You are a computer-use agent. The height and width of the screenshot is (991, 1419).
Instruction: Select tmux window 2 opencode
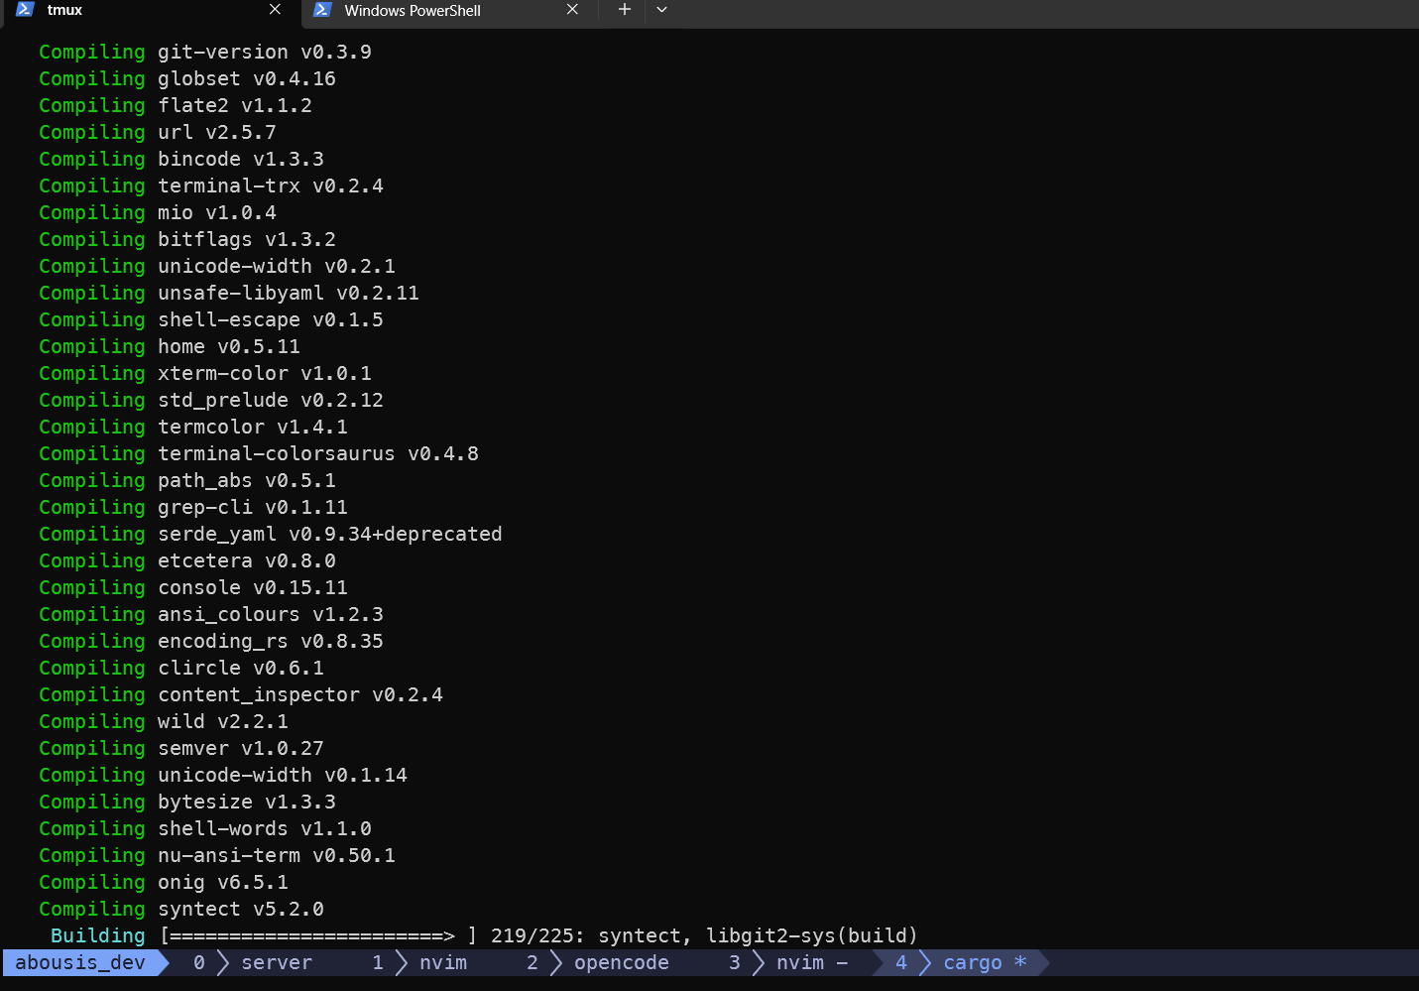pos(621,963)
